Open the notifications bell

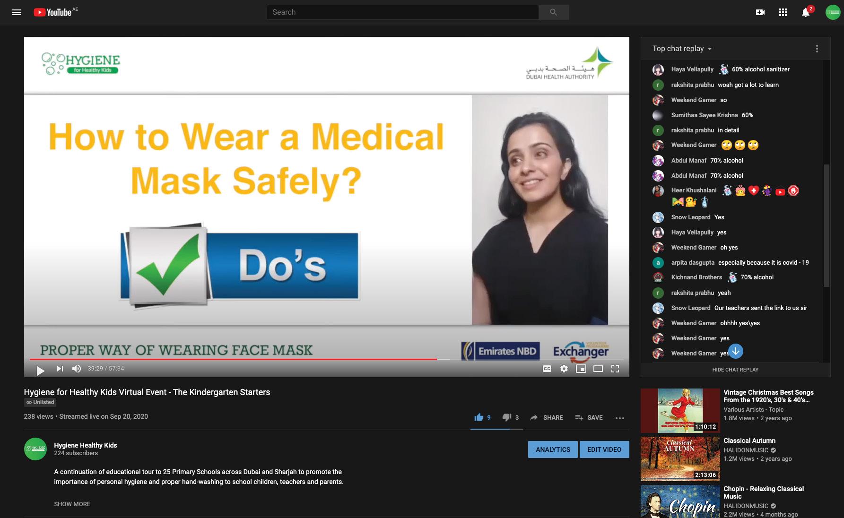[x=806, y=12]
